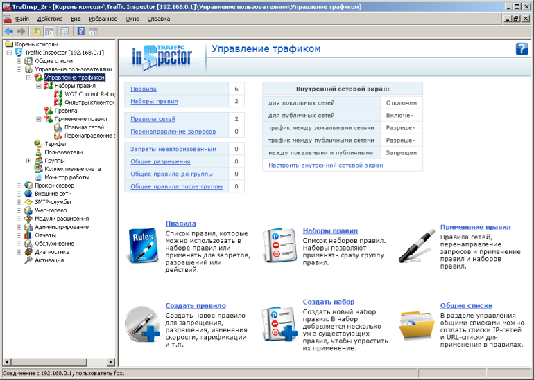The image size is (534, 380).
Task: Expand Модули расширения node
Action: [x=19, y=219]
